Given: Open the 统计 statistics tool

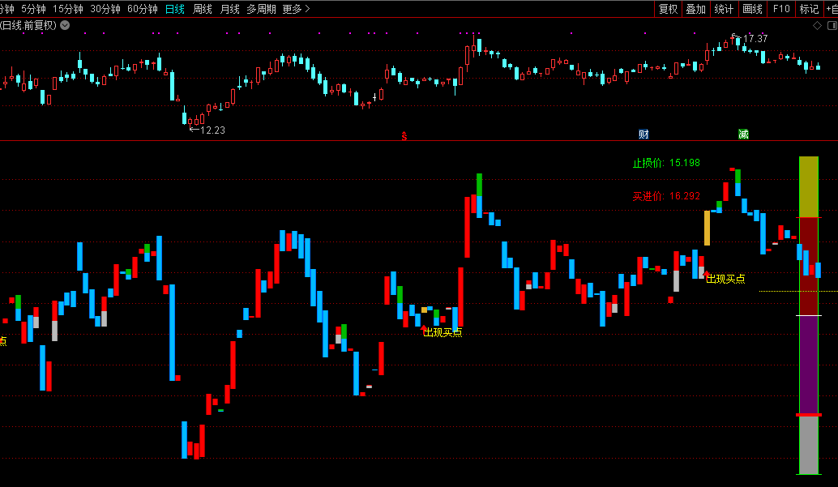Looking at the screenshot, I should [x=724, y=9].
